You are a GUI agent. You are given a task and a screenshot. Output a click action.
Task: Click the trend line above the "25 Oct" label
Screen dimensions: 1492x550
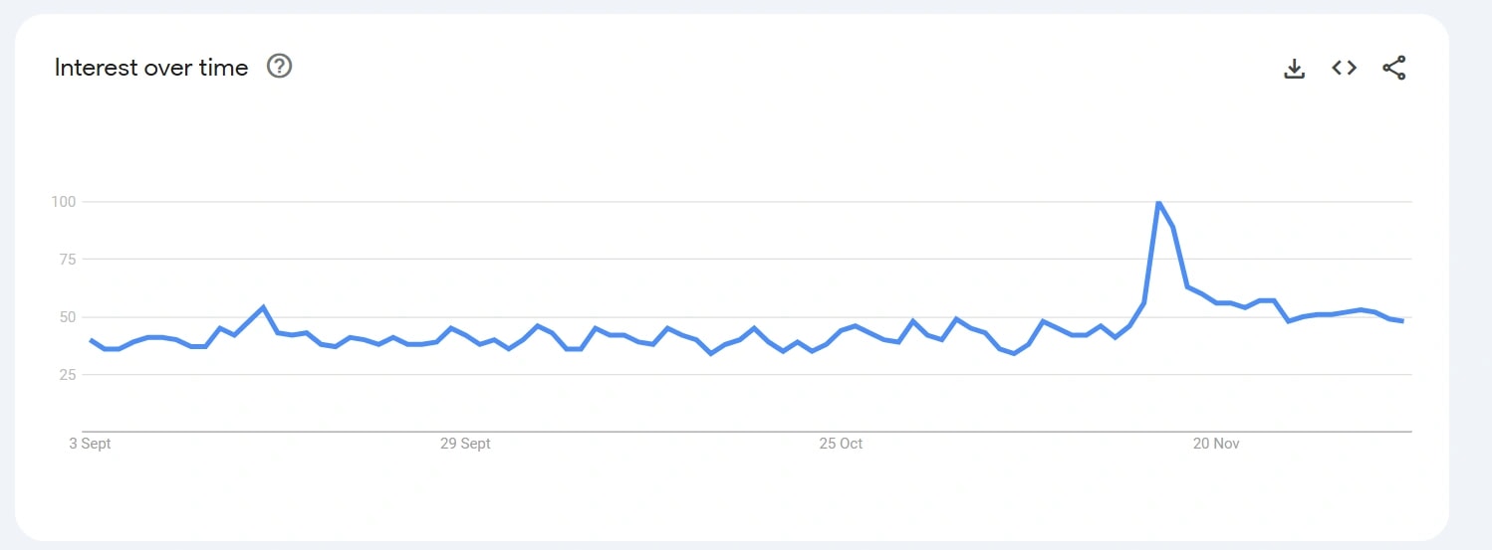pyautogui.click(x=841, y=331)
